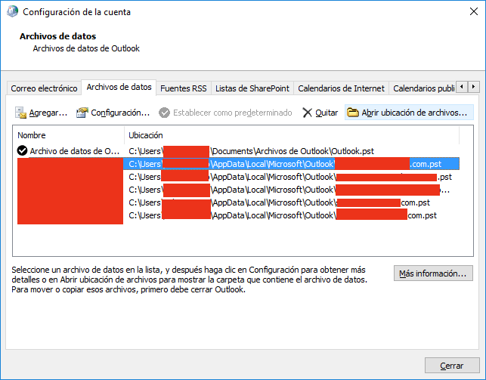Image resolution: width=486 pixels, height=380 pixels.
Task: Sort by the Nombre column header
Action: pyautogui.click(x=69, y=135)
